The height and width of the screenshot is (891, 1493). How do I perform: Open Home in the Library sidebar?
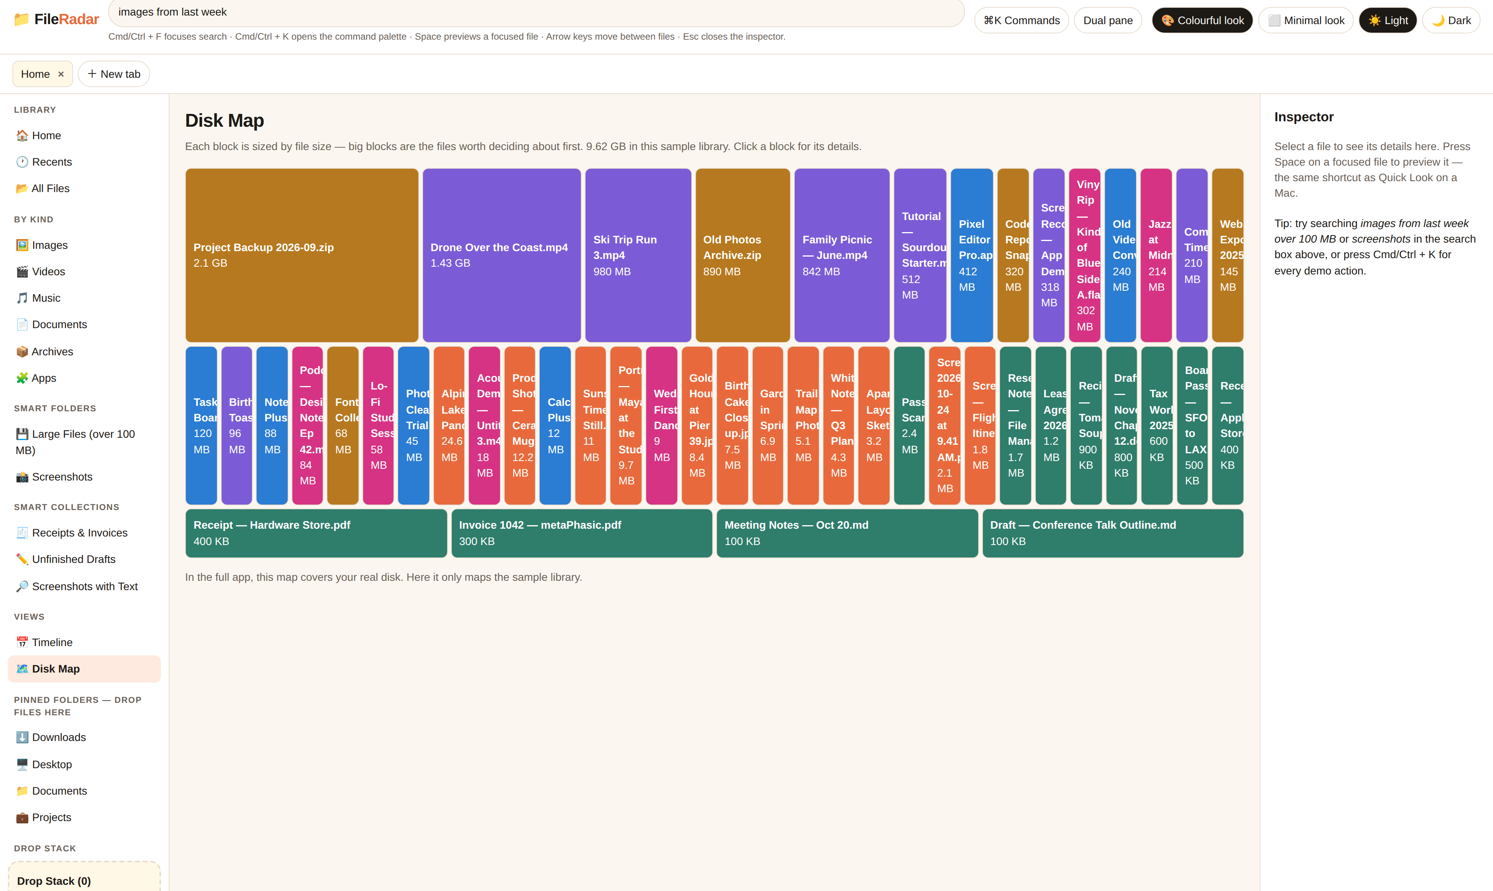click(84, 136)
